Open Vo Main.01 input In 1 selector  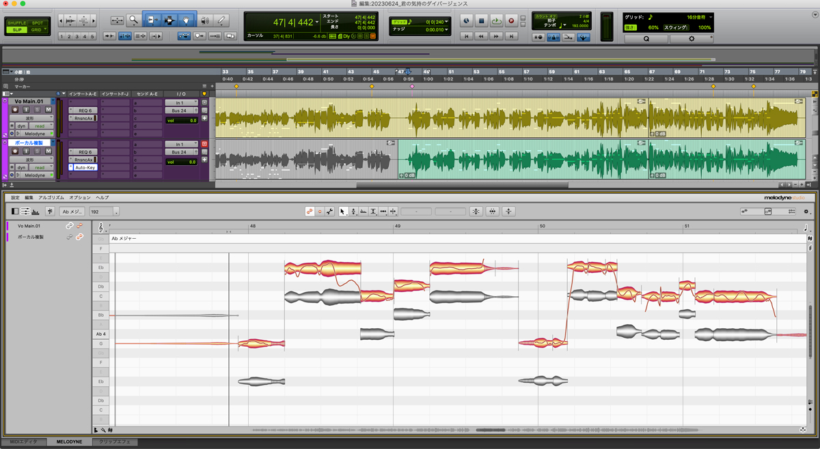[181, 102]
